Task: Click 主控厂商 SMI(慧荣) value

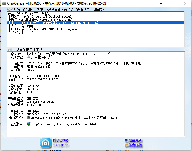Action: point(34,111)
